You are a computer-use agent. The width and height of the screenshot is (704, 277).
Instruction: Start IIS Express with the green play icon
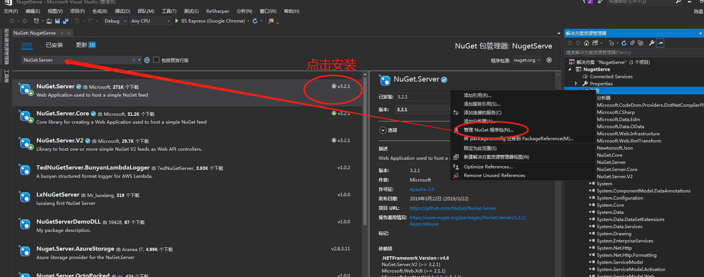(x=177, y=21)
